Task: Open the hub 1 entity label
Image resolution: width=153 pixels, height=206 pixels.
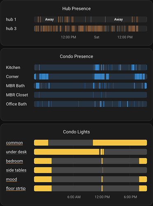Action: (x=11, y=19)
